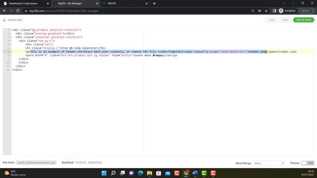Click the Close button in editor header
The height and width of the screenshot is (178, 317).
tap(271, 20)
